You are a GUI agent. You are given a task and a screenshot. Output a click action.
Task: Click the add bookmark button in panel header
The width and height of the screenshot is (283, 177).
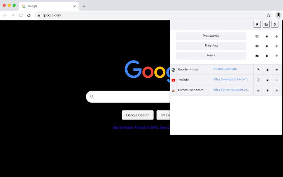click(x=257, y=24)
